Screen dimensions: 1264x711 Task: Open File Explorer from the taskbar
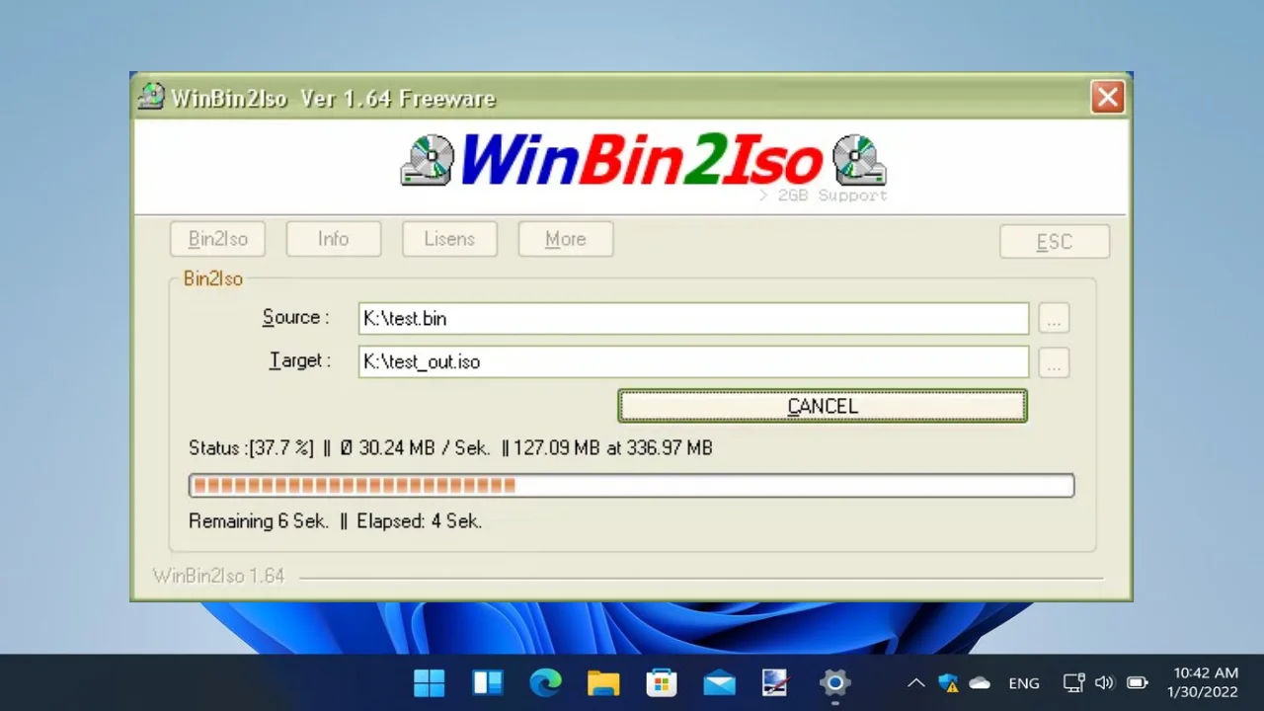coord(603,682)
